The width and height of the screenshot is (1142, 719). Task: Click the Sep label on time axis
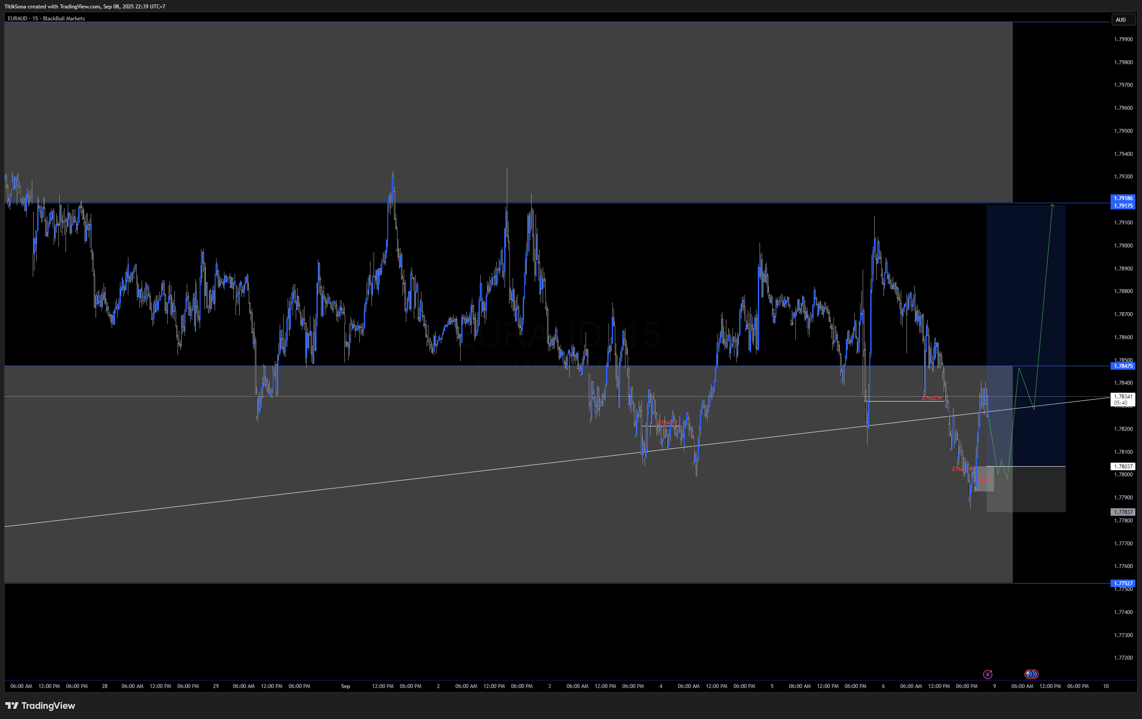pyautogui.click(x=345, y=686)
